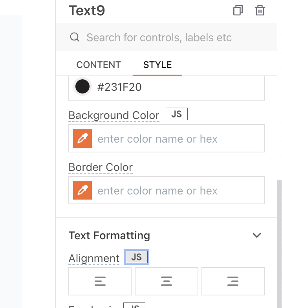Select right text alignment
This screenshot has height=308, width=282.
tap(233, 281)
